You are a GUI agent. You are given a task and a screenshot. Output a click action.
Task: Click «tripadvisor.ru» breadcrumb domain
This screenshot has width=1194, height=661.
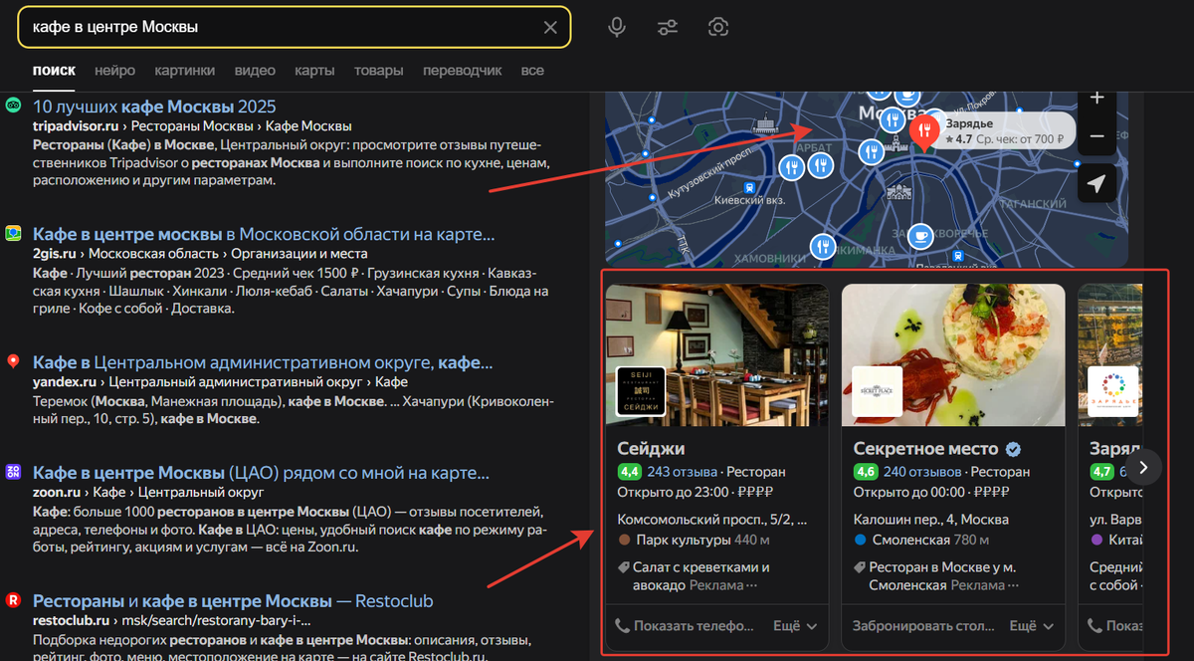point(76,126)
